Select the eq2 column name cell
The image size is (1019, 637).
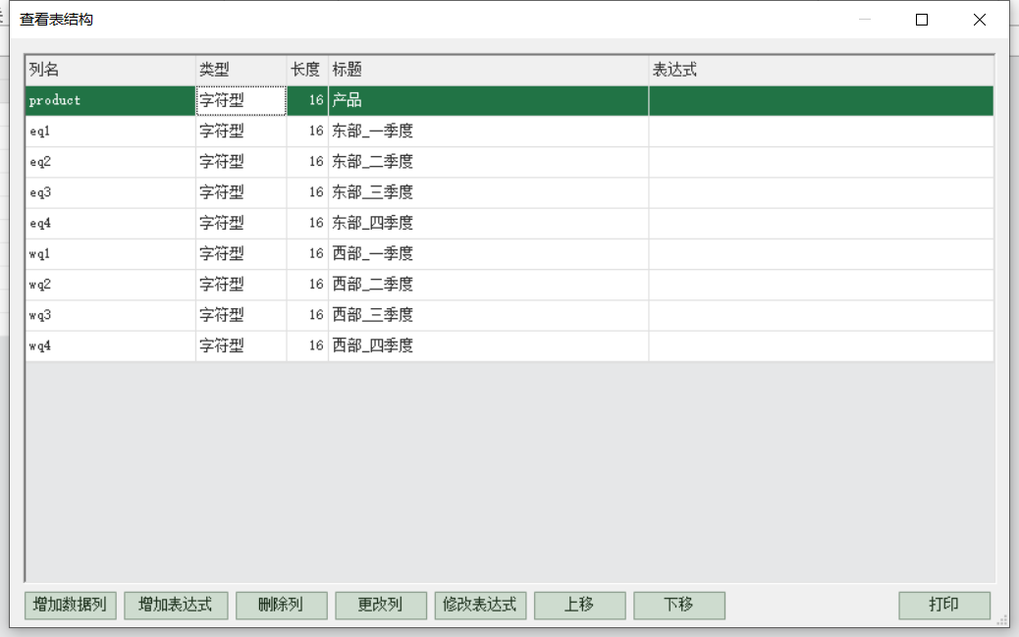(x=111, y=162)
